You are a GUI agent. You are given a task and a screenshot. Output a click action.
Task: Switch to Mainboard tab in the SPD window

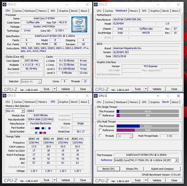click(30, 102)
